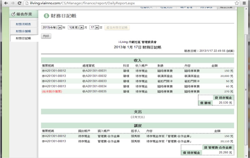Image resolution: width=250 pixels, height=158 pixels.
Task: Click the 貸 管理費-合作金庫 summary label
Action: tap(218, 147)
